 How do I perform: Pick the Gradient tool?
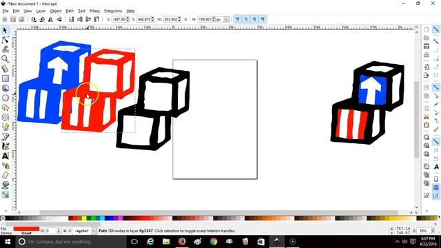point(5,194)
